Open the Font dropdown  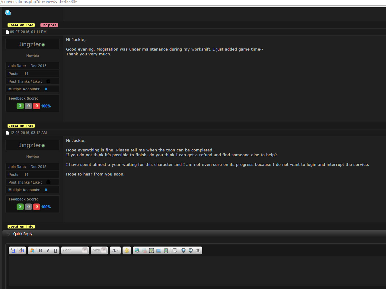pos(75,250)
